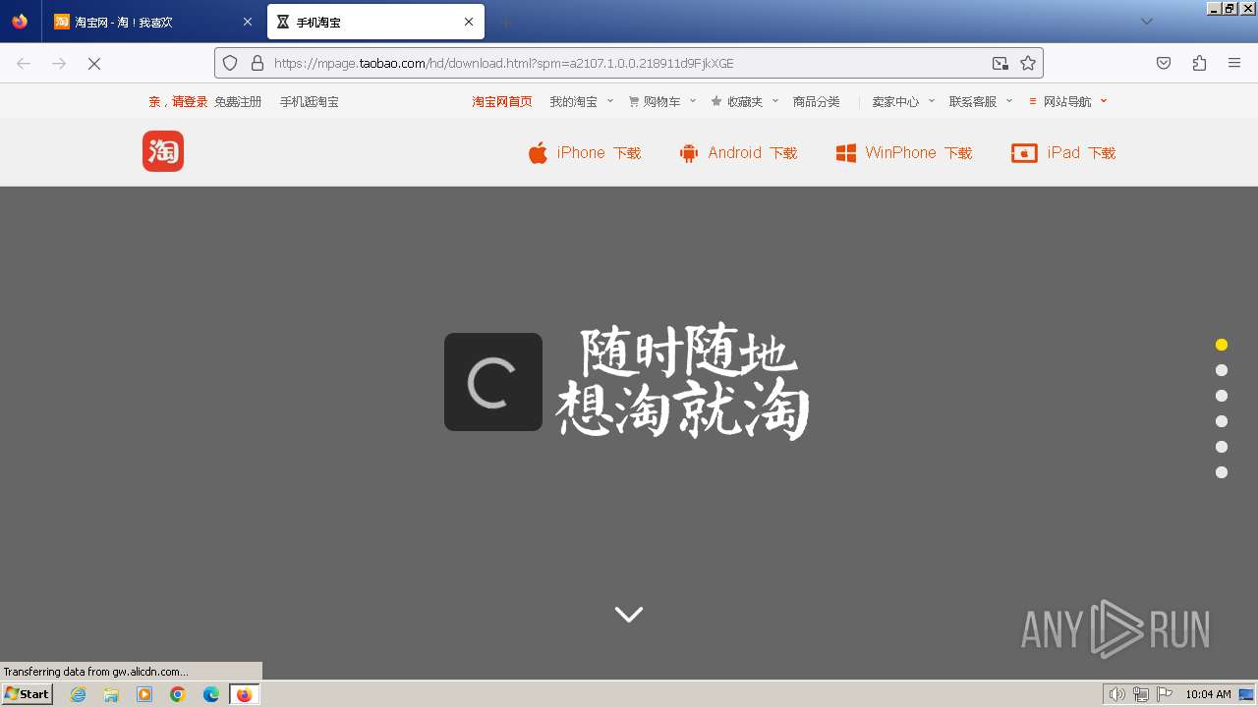The image size is (1258, 707).
Task: Click the Windows logo icon
Action: (845, 153)
